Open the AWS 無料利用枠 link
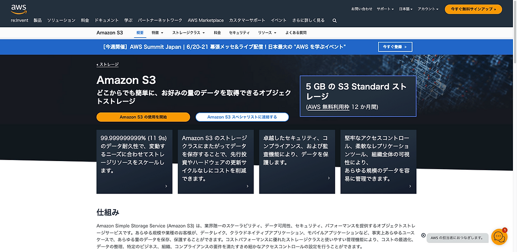The height and width of the screenshot is (252, 517). [328, 107]
